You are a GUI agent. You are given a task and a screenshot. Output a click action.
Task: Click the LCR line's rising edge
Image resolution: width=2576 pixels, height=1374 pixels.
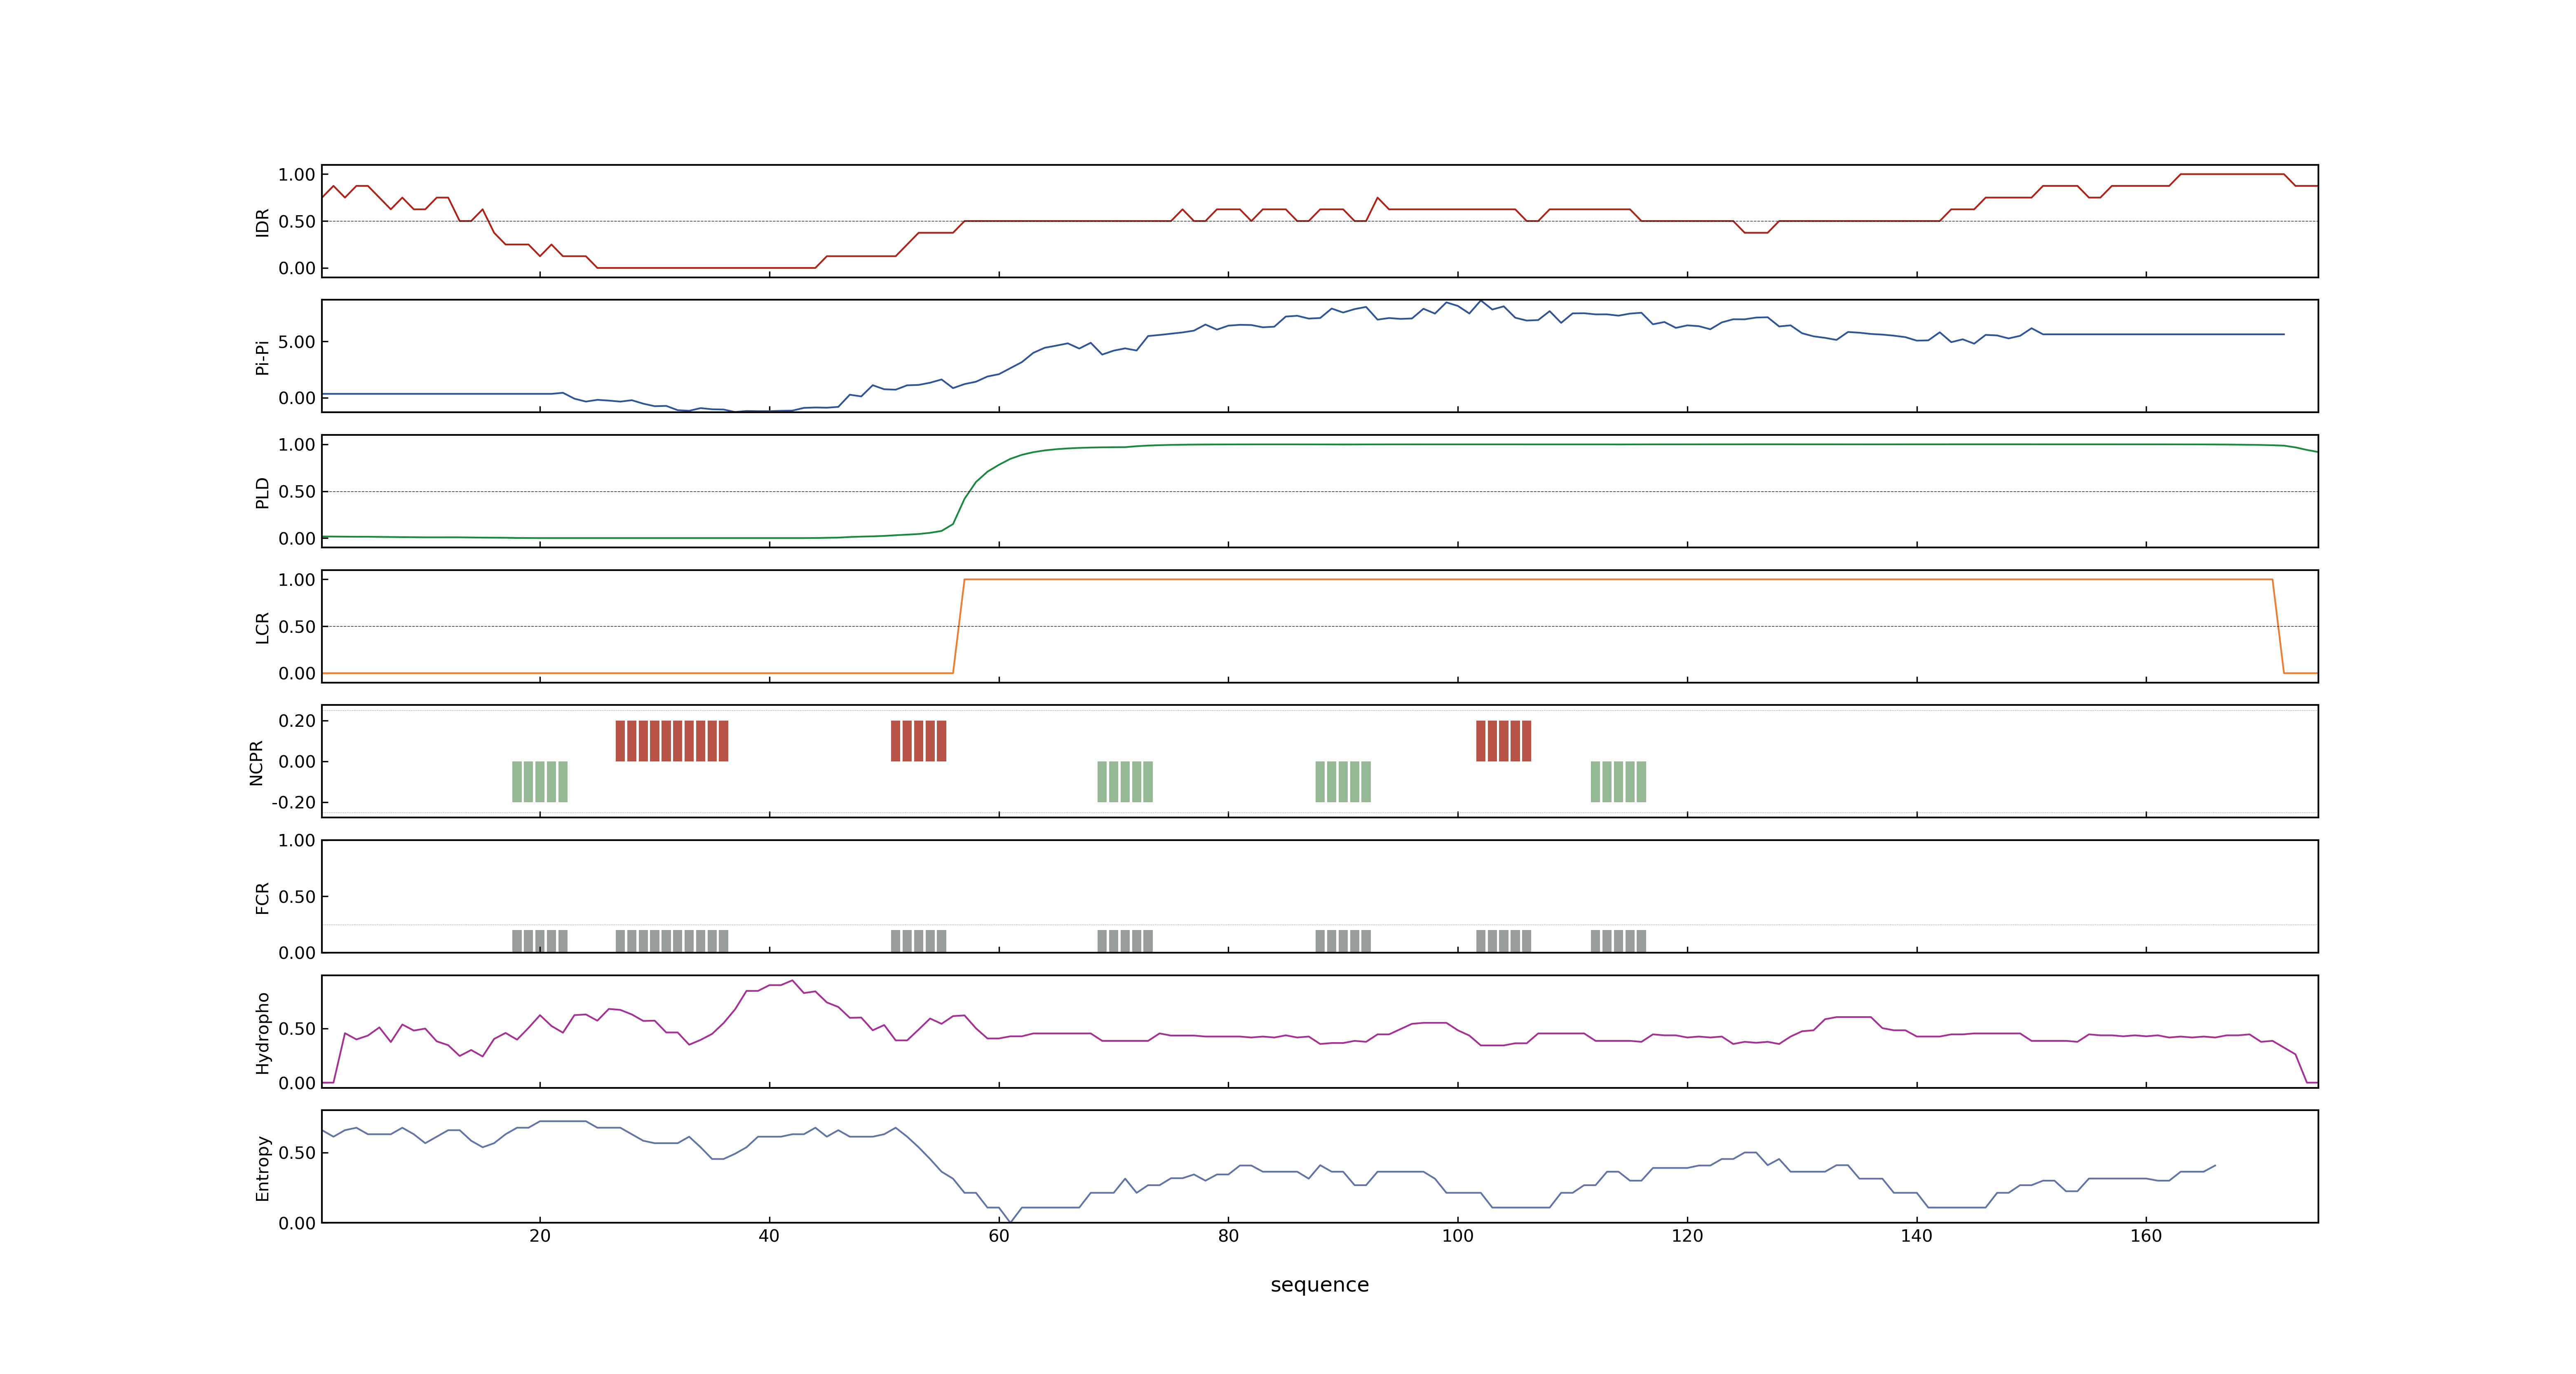pos(959,626)
